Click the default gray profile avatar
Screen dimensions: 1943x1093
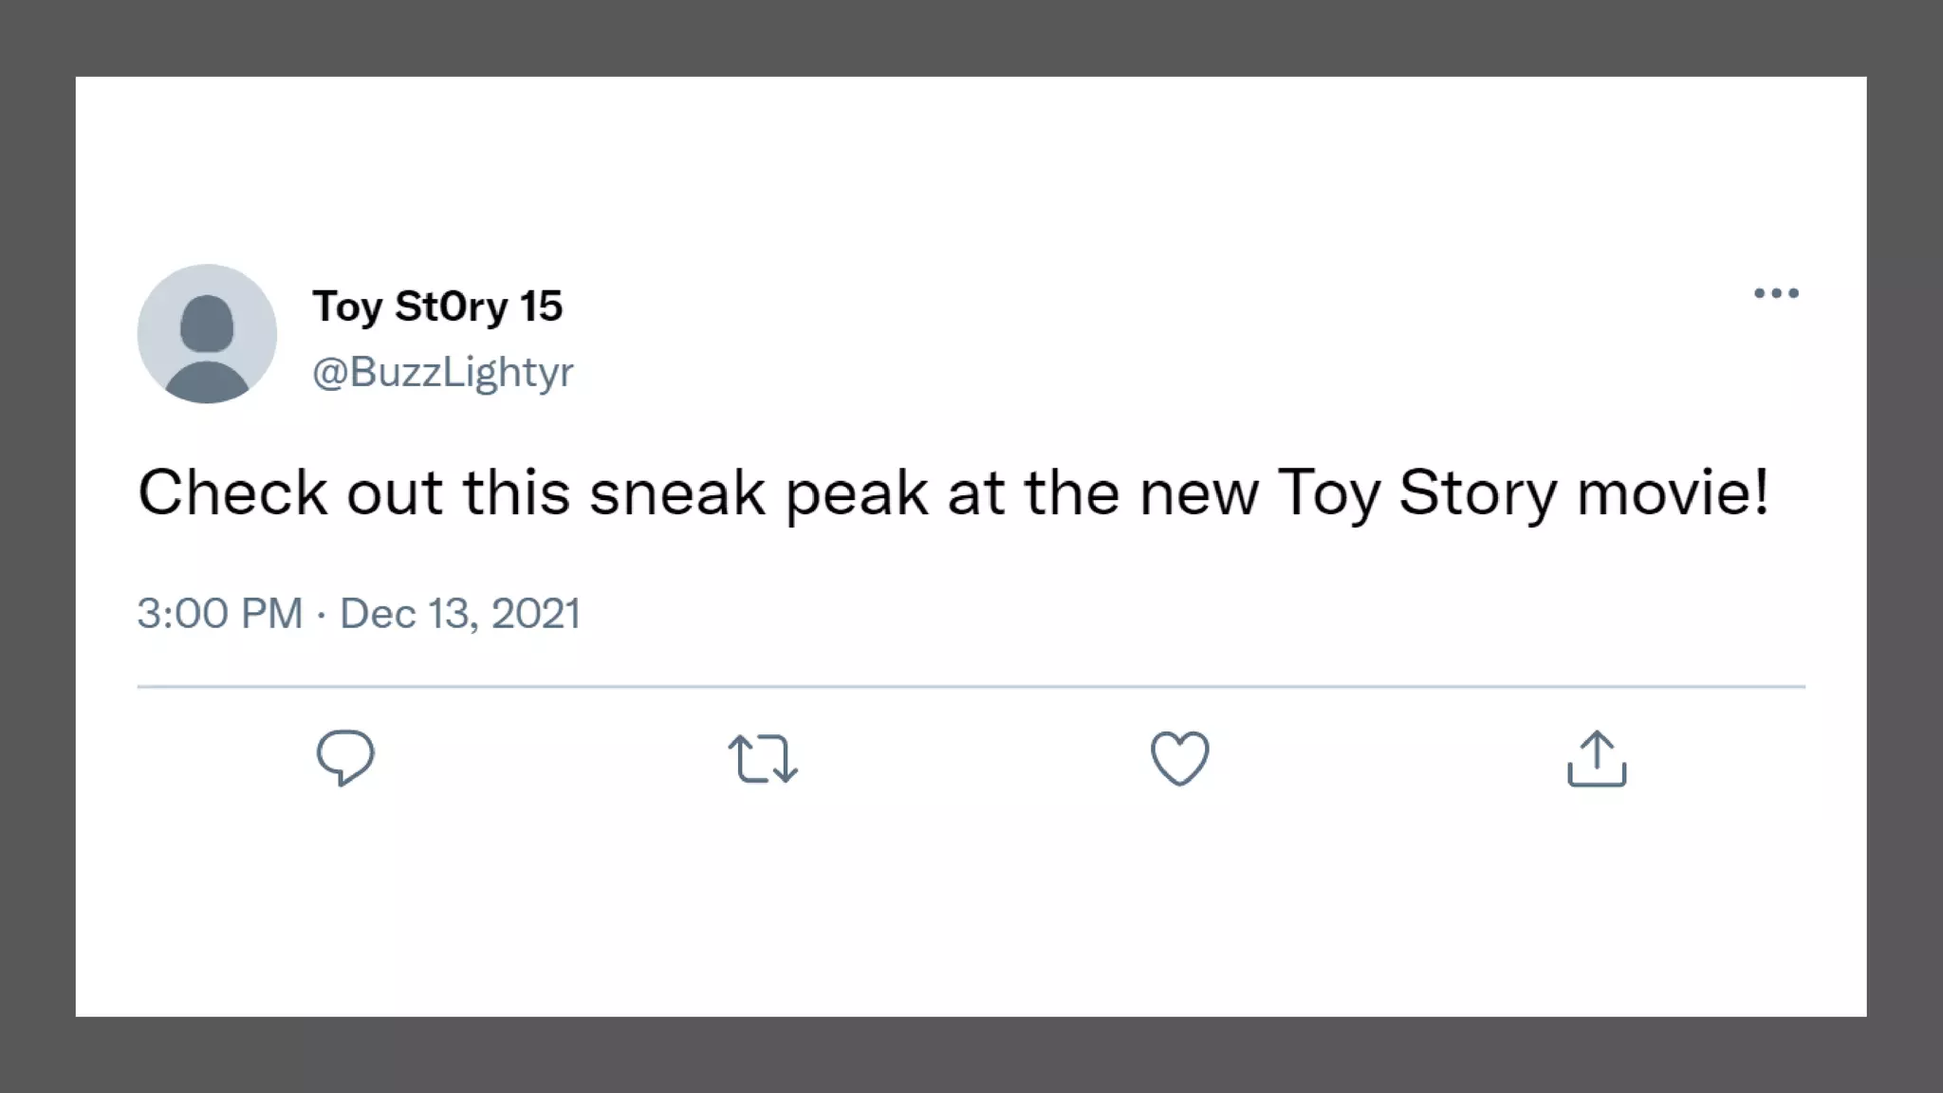(207, 334)
